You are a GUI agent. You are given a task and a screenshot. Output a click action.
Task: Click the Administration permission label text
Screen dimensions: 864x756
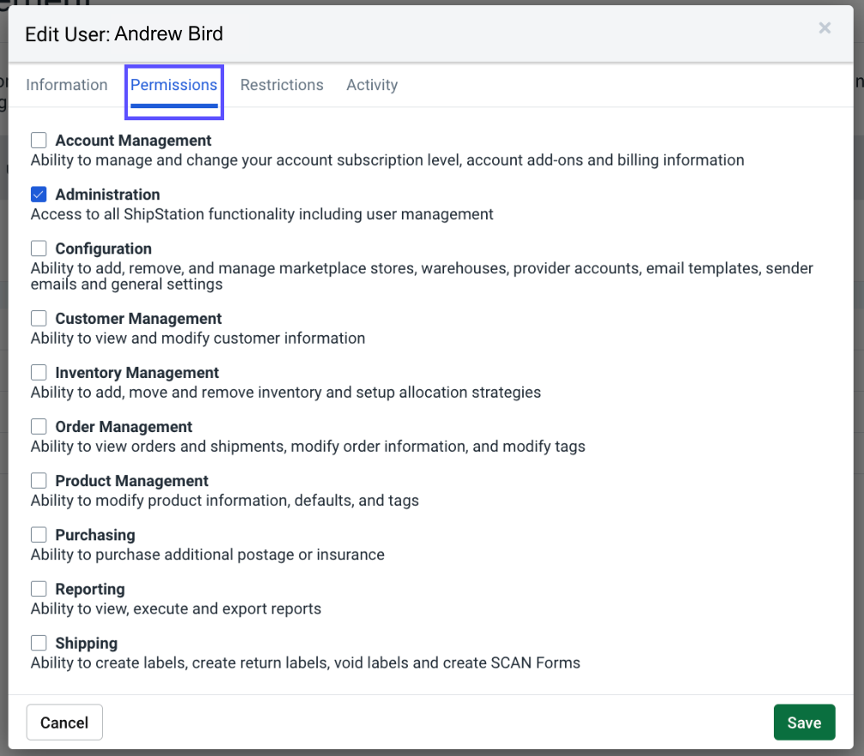[107, 194]
